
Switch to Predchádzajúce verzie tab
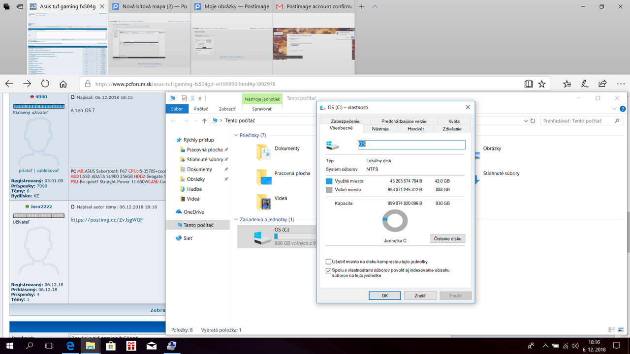[404, 121]
